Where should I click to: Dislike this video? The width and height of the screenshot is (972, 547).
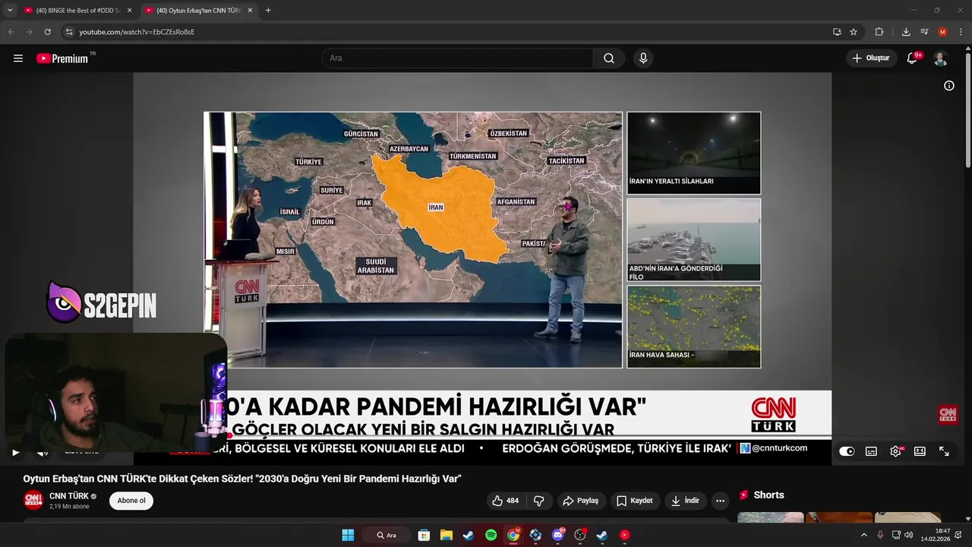(x=539, y=501)
